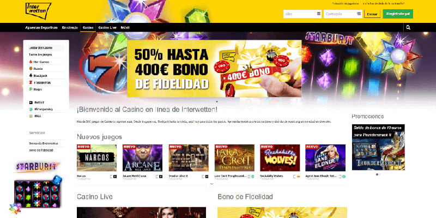Click the green Regístrate ya button
The image size is (436, 218).
[398, 14]
